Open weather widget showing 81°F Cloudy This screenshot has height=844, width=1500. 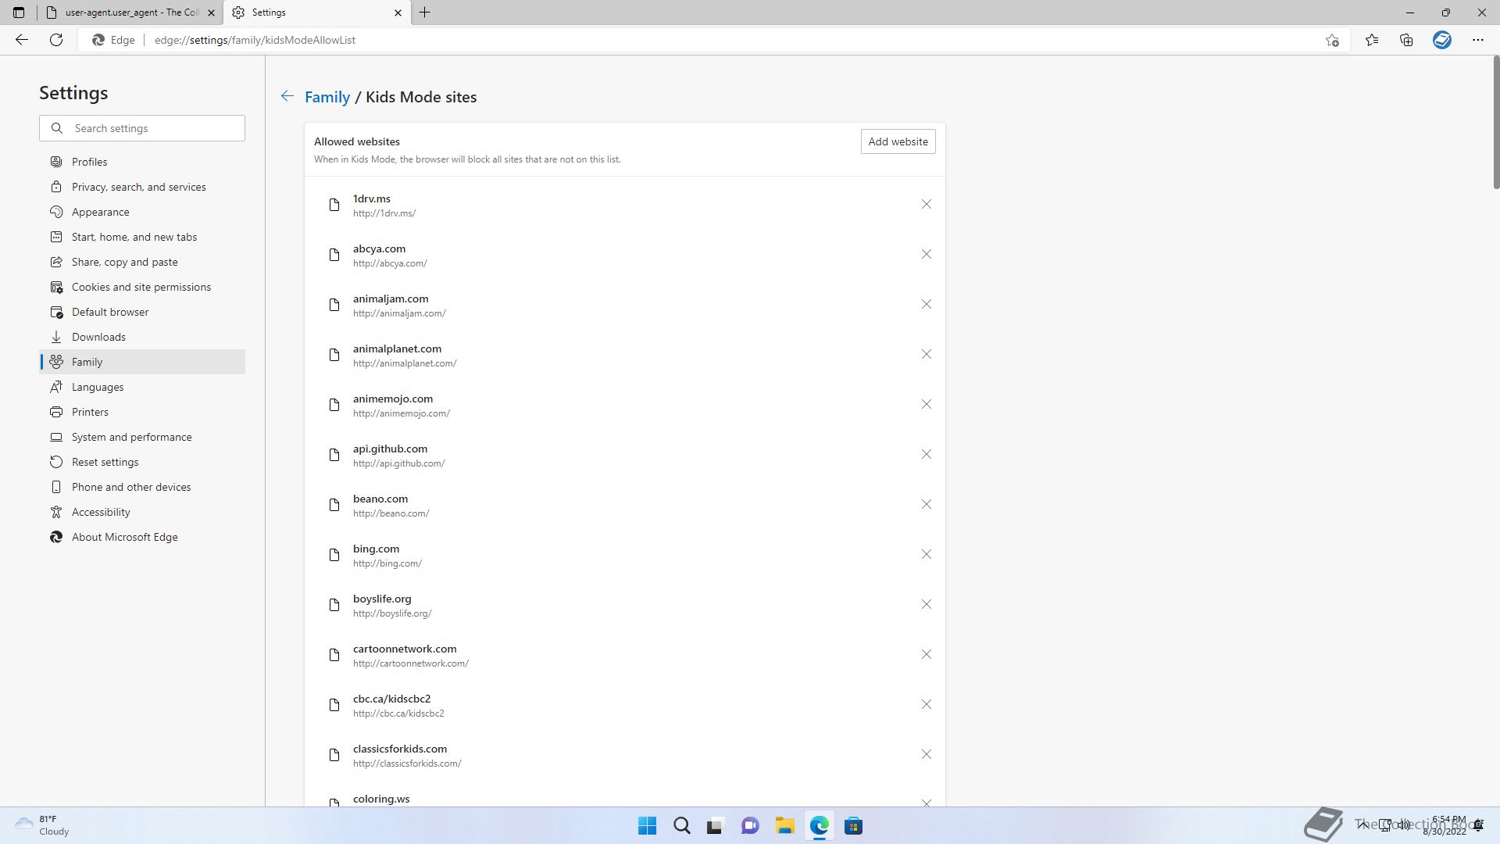tap(43, 825)
